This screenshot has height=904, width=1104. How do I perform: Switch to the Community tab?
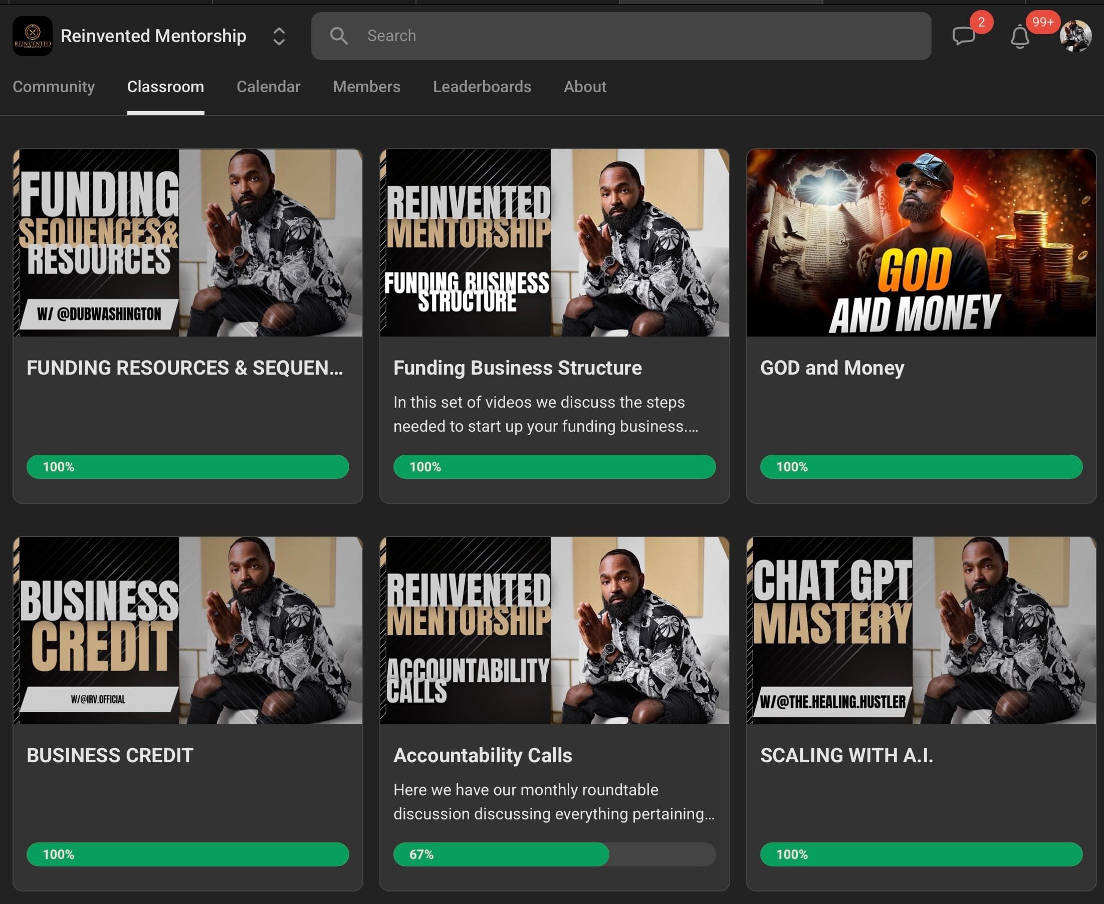pos(54,87)
